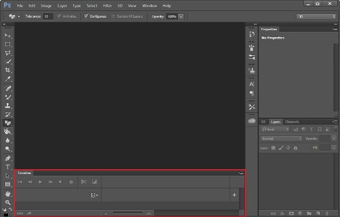Screen dimensions: 340x217
Task: Open the Fill dropdown arrow
Action: click(x=334, y=148)
